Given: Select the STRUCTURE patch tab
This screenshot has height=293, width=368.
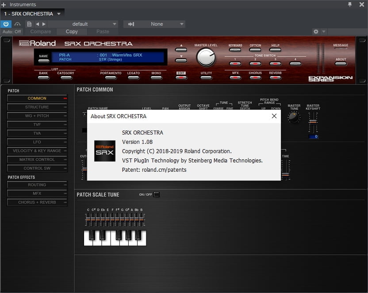Looking at the screenshot, I should (37, 107).
